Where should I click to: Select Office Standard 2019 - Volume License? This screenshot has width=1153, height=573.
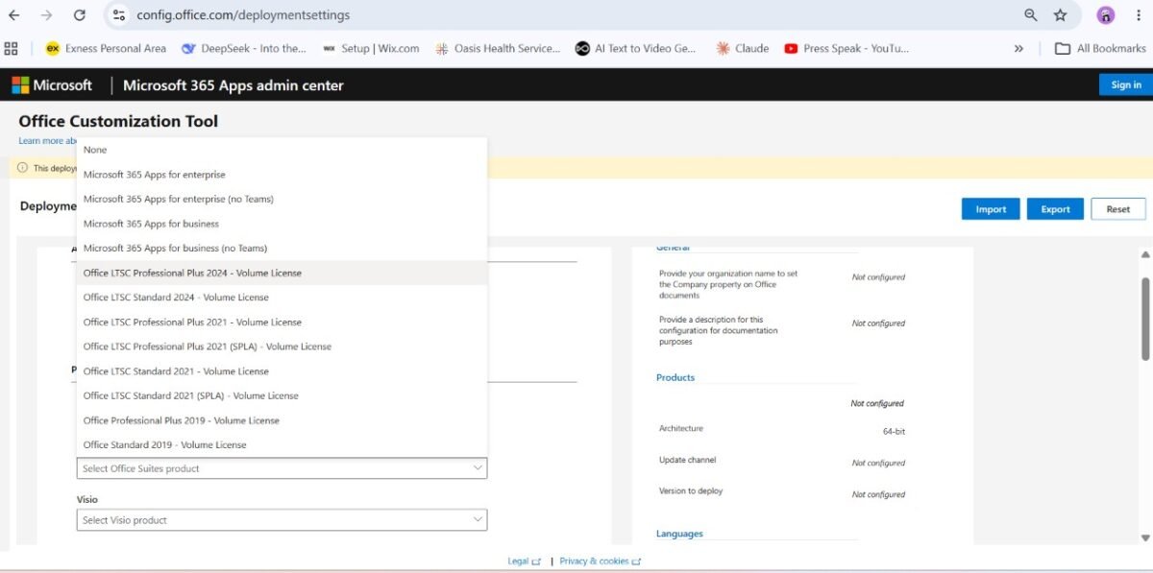click(x=282, y=444)
